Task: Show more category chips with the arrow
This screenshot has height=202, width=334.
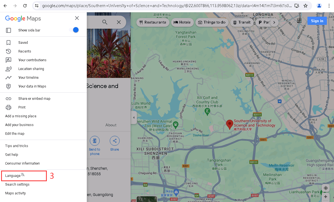Action: tap(274, 22)
